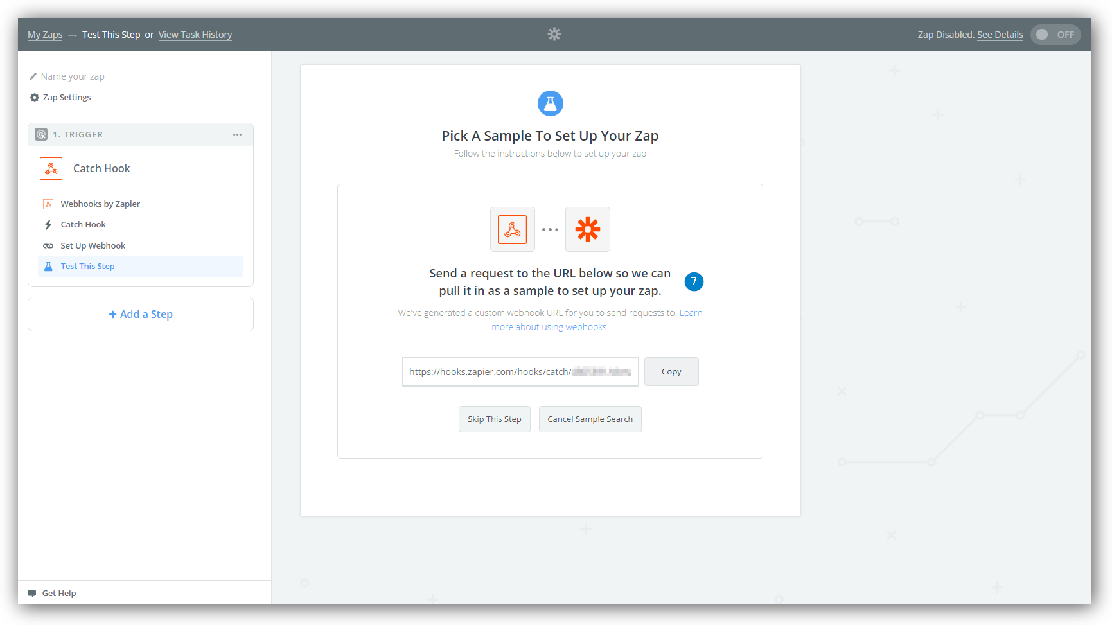Click the large Catch Hook webhook icon

click(51, 168)
